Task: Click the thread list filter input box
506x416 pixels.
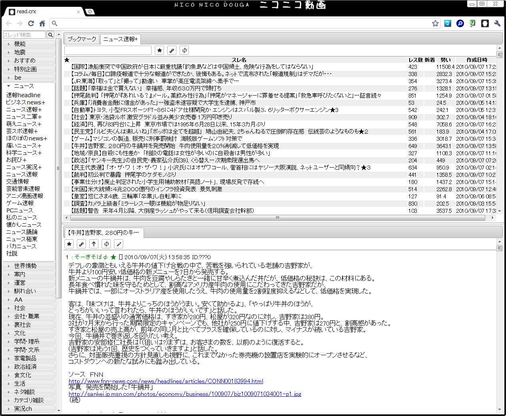Action: tap(108, 50)
